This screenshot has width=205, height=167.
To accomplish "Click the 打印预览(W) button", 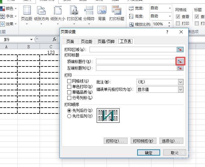I will tap(143, 141).
